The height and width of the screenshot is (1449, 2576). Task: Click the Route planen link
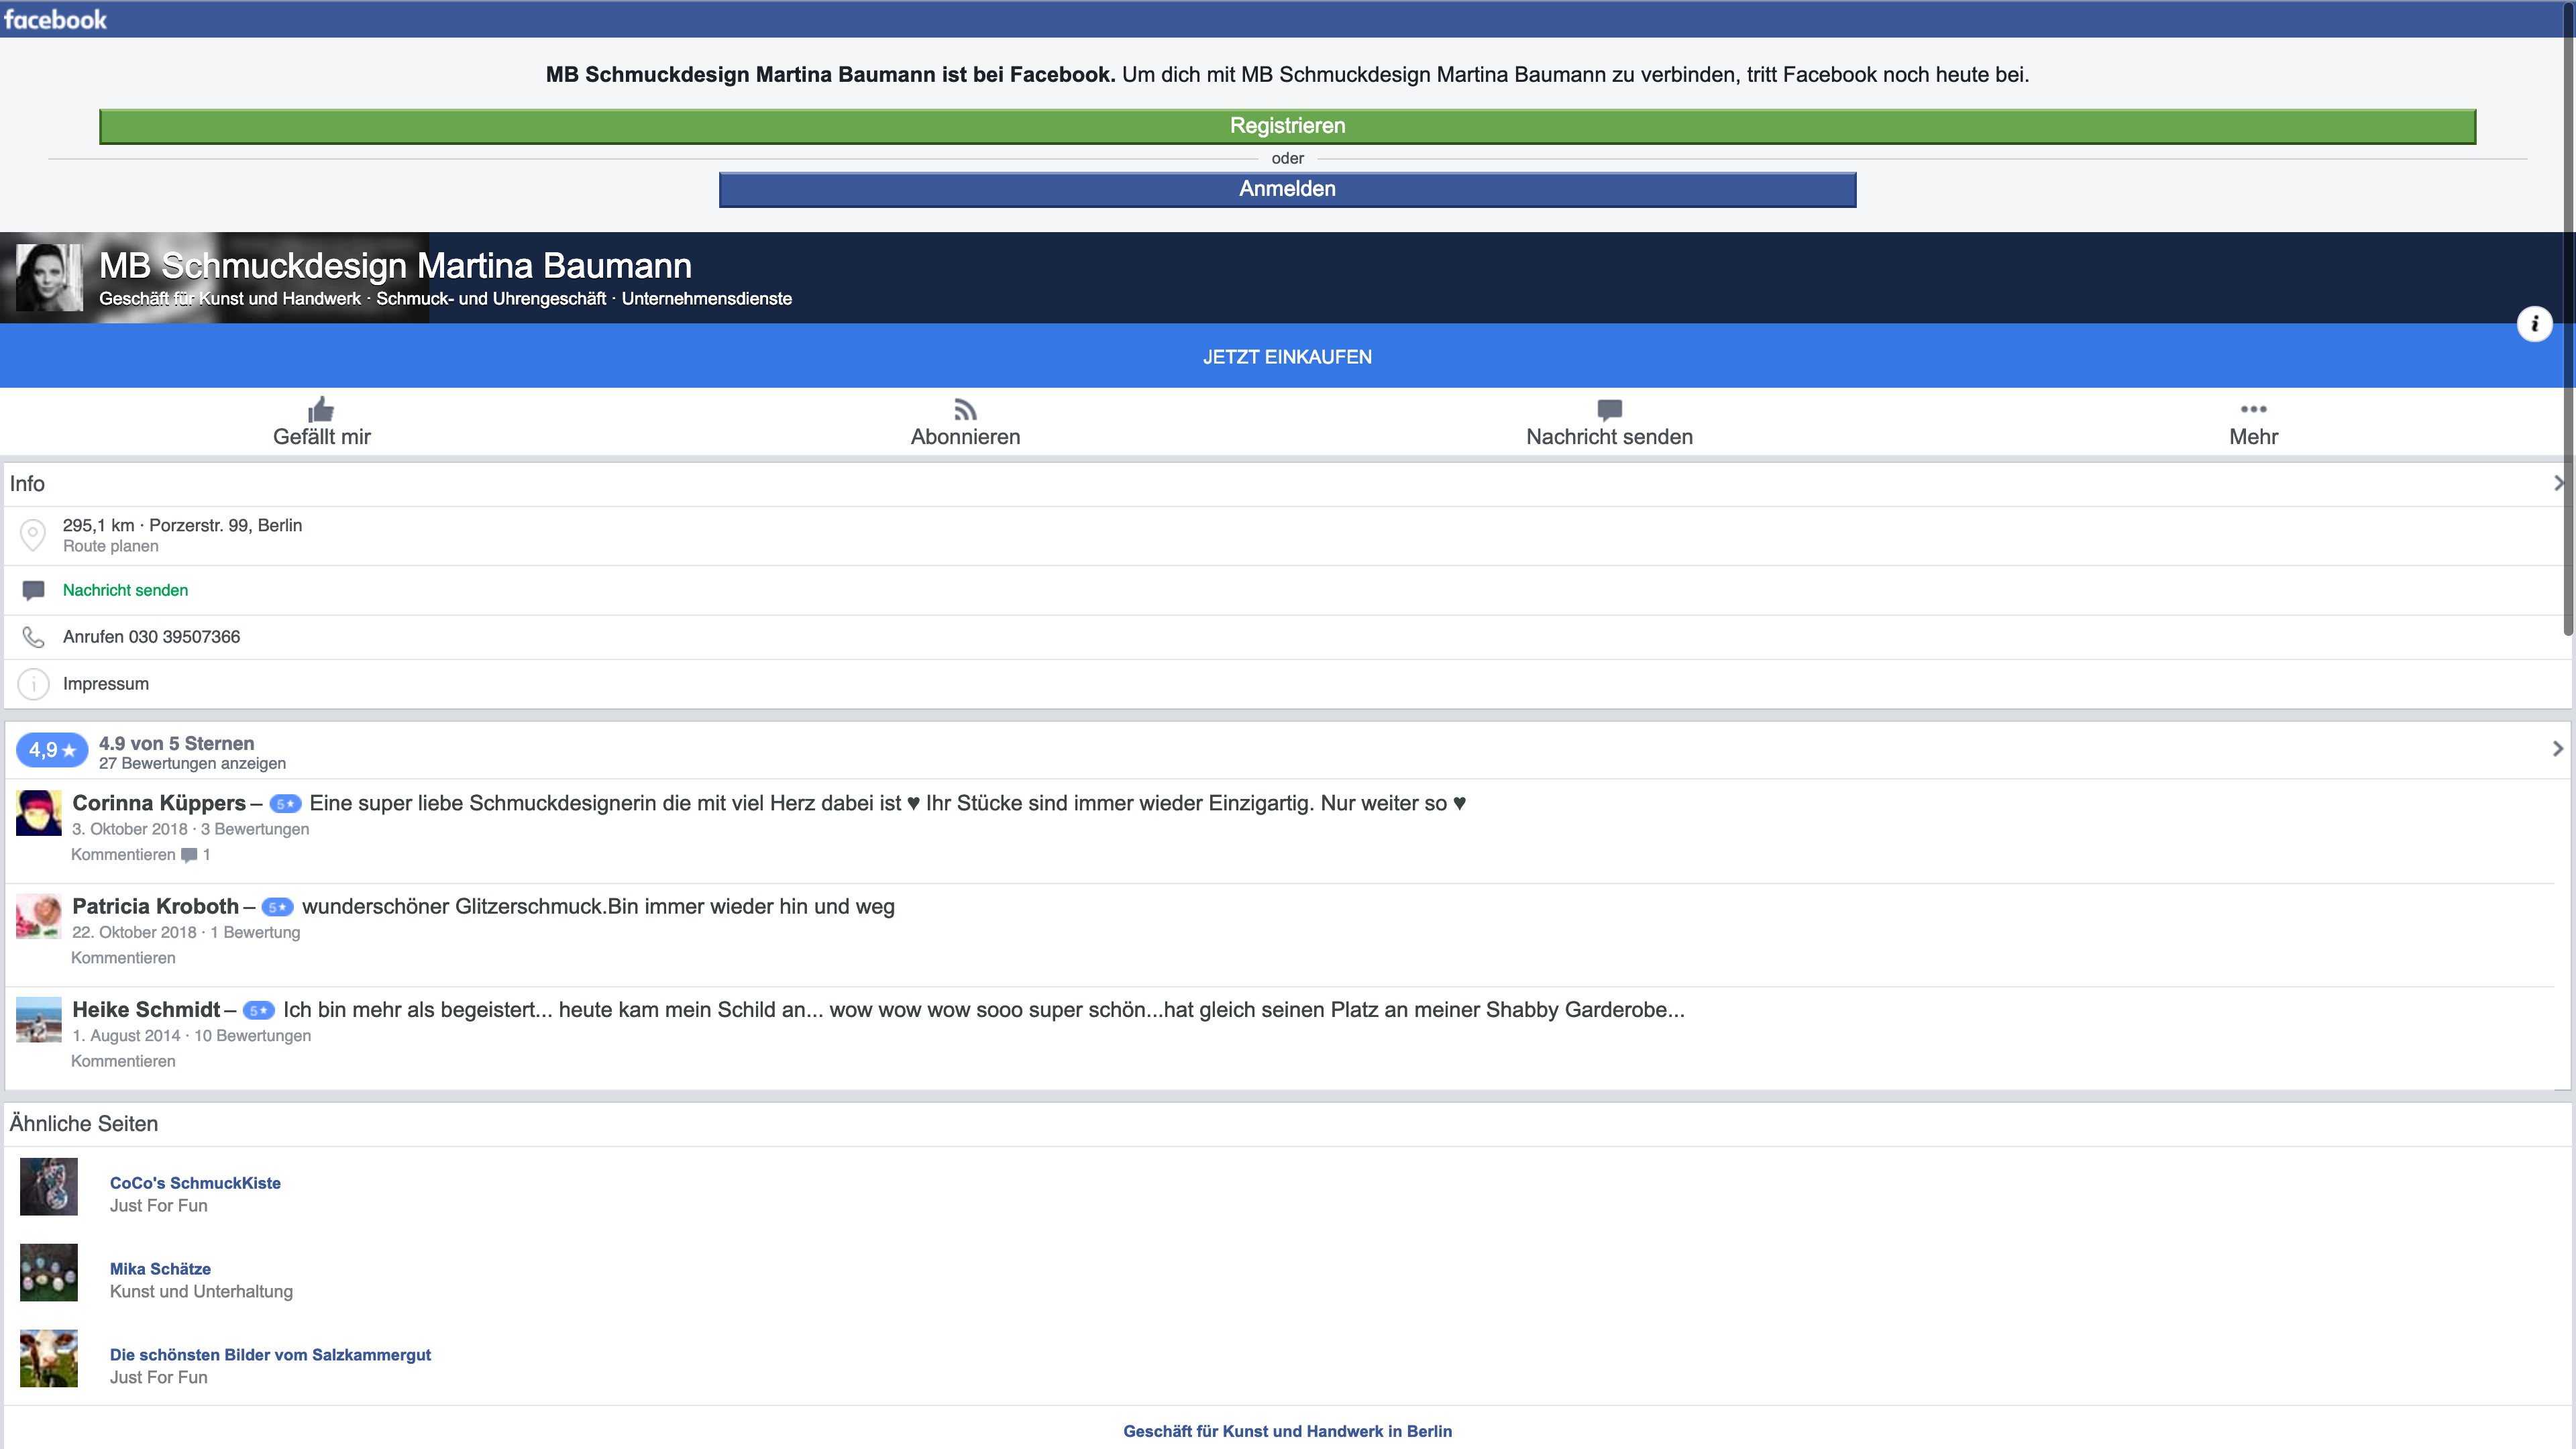tap(110, 546)
